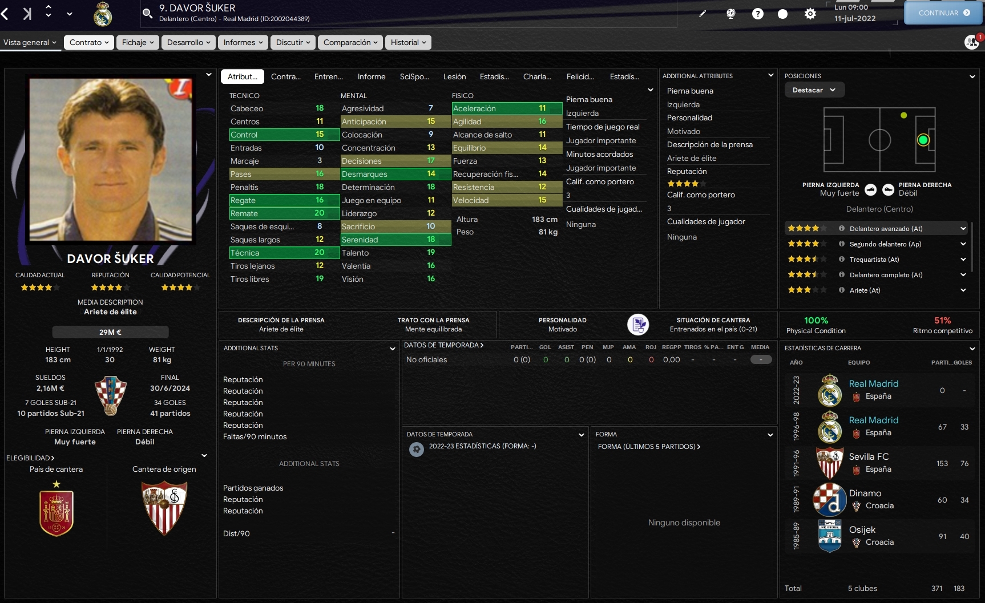This screenshot has height=603, width=985.
Task: Open the Desarrollo dropdown menu
Action: tap(188, 42)
